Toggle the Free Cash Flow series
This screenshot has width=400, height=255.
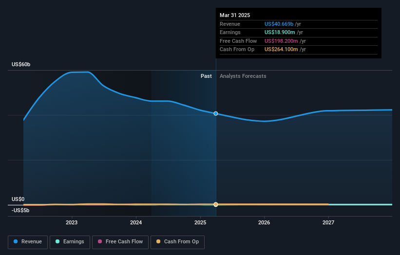pos(120,242)
